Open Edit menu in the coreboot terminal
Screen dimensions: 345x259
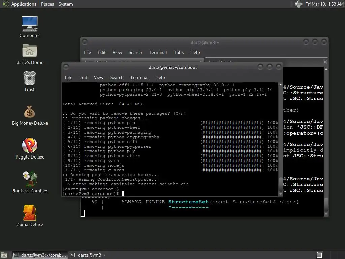click(x=83, y=77)
